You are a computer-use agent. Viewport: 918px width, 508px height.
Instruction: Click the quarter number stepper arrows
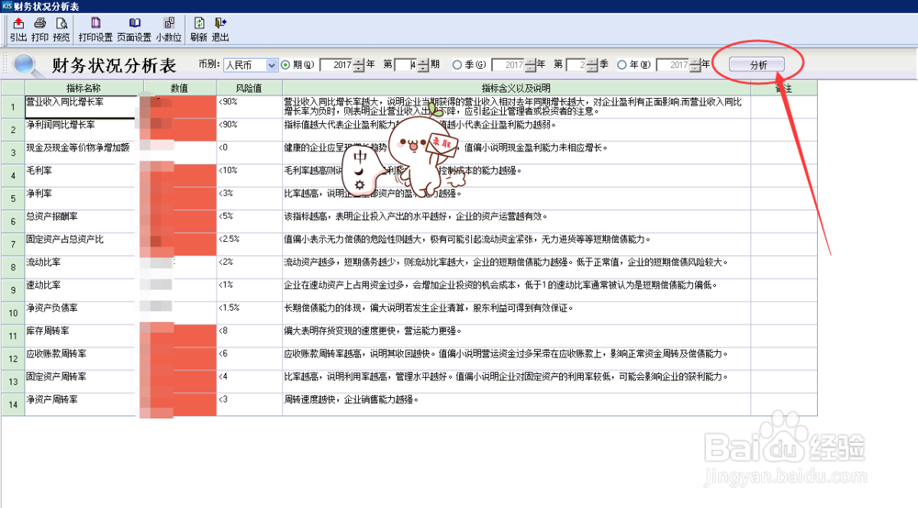tap(592, 65)
